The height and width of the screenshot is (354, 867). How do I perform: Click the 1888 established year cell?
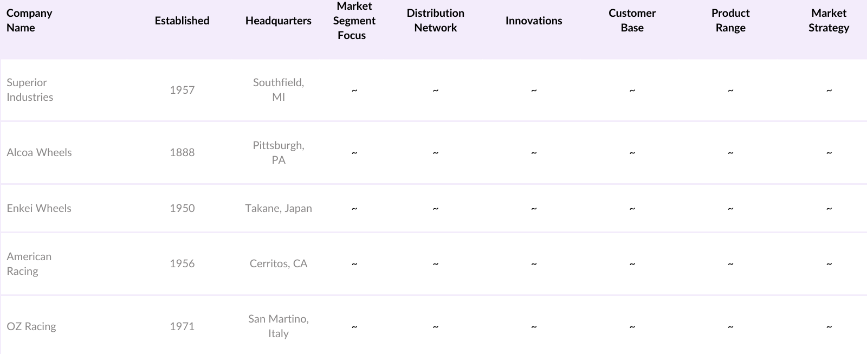coord(182,152)
